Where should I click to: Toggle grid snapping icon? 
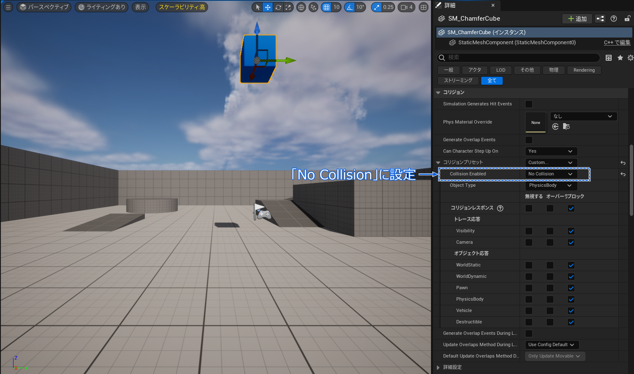point(326,7)
